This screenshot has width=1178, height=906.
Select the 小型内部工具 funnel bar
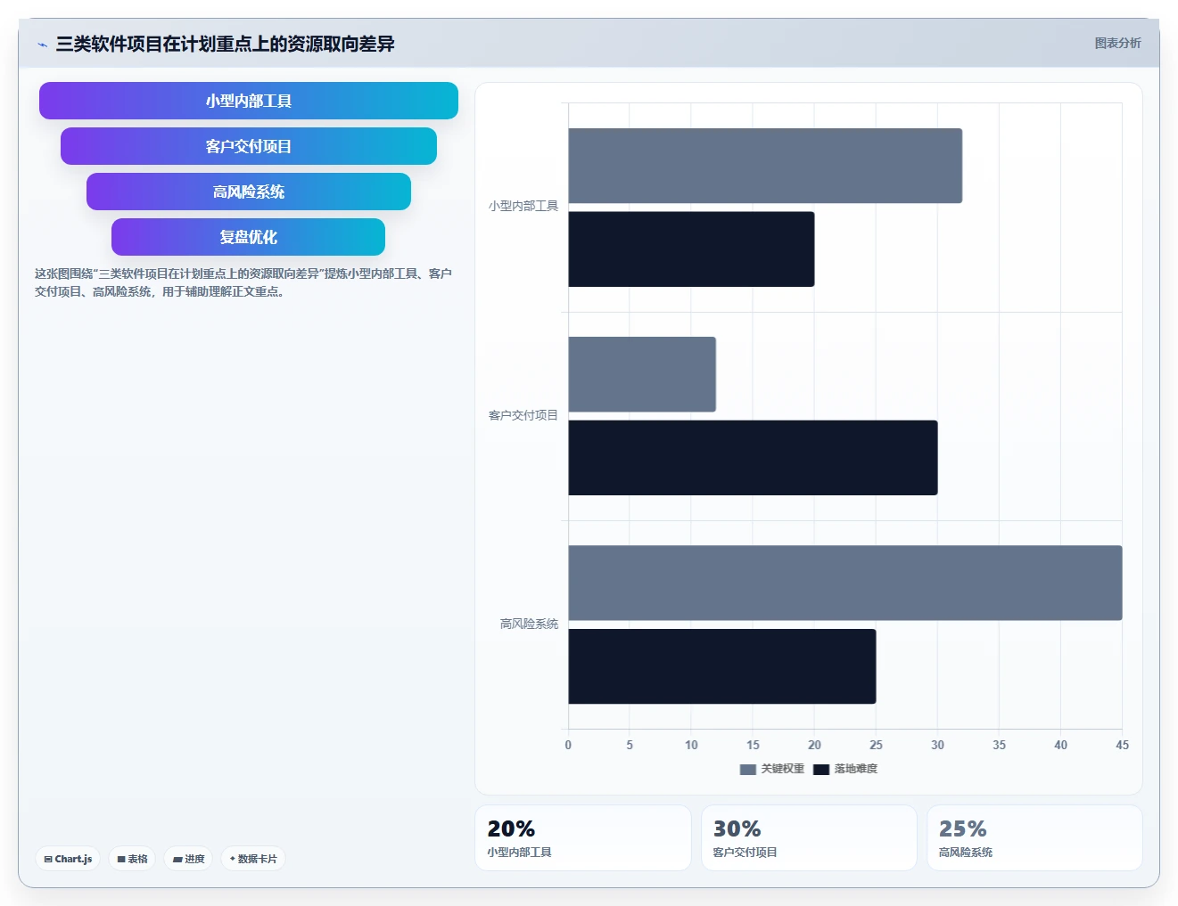pos(249,101)
